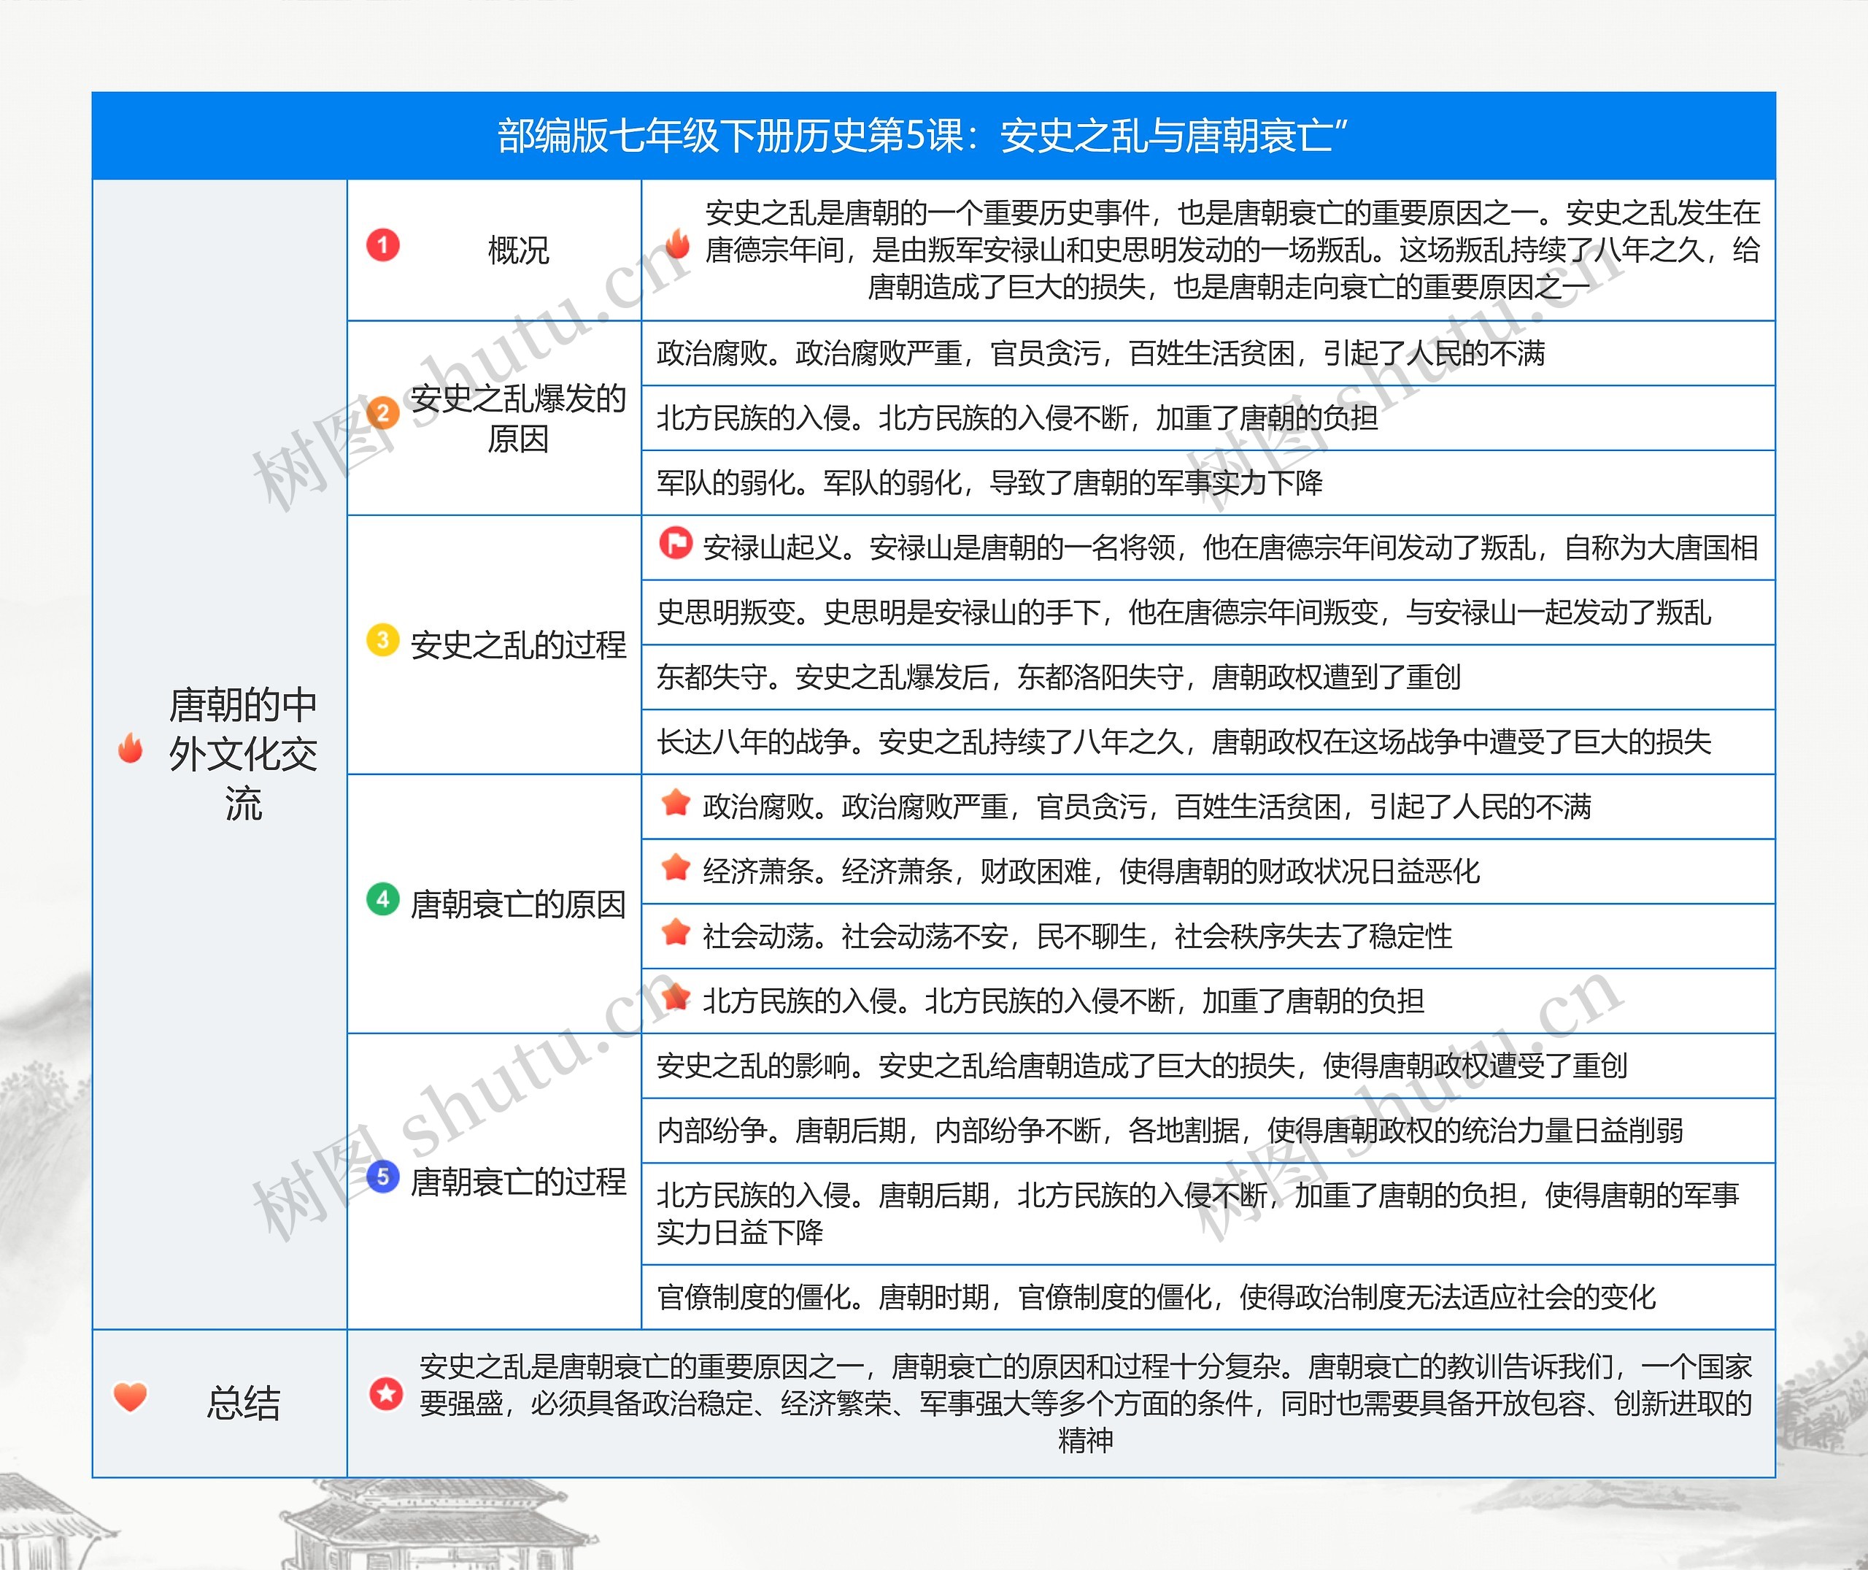Select the 唐朝衰亡的原因 heading

[519, 904]
